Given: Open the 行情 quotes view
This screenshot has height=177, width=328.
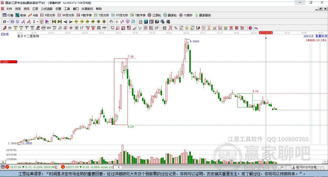Looking at the screenshot, I should pyautogui.click(x=8, y=15).
